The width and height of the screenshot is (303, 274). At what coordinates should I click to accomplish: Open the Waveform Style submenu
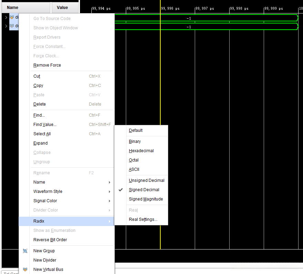pyautogui.click(x=67, y=192)
